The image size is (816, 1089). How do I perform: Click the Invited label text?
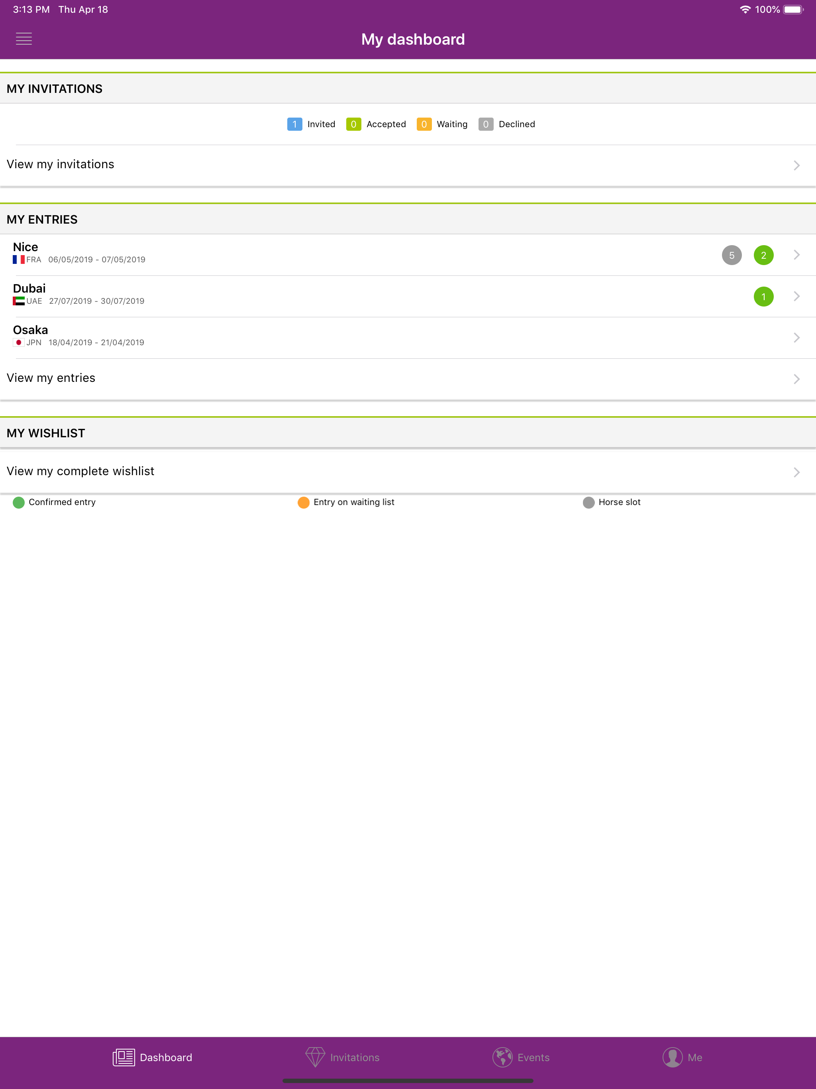click(x=322, y=124)
